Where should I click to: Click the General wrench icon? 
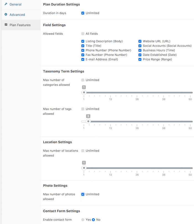click(x=6, y=4)
